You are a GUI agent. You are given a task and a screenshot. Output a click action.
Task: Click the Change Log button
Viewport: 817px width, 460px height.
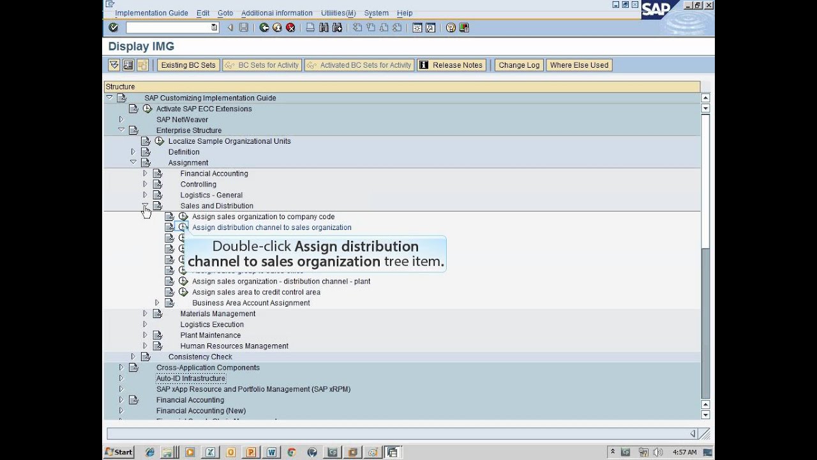(519, 65)
